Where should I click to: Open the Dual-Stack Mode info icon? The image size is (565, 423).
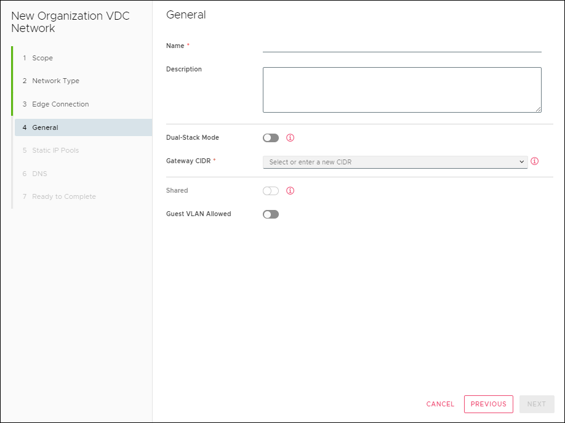290,138
